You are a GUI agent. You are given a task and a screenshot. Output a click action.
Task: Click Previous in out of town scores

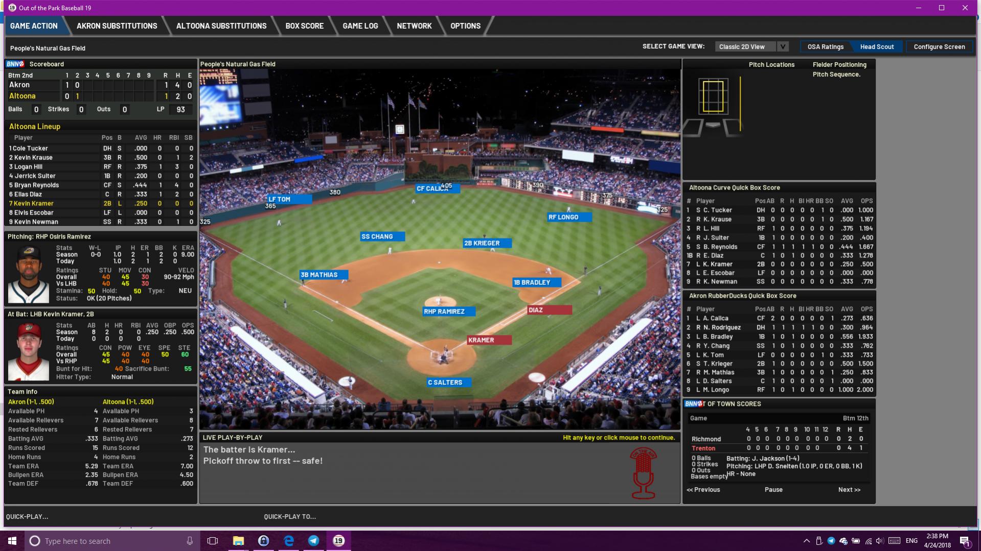pyautogui.click(x=703, y=490)
